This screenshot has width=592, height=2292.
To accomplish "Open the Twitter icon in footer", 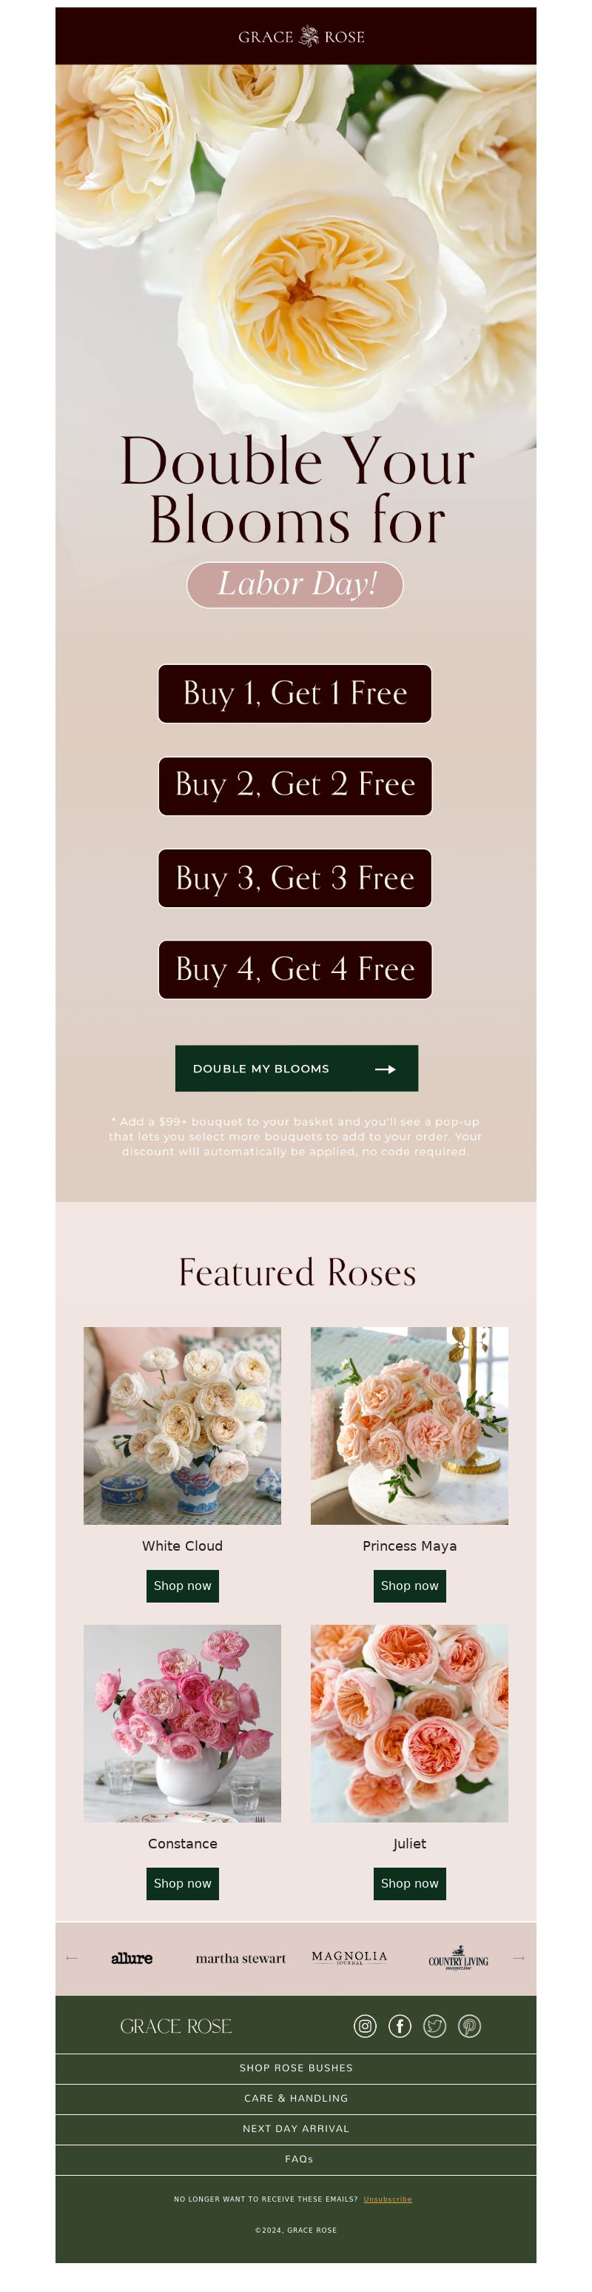I will 434,2026.
